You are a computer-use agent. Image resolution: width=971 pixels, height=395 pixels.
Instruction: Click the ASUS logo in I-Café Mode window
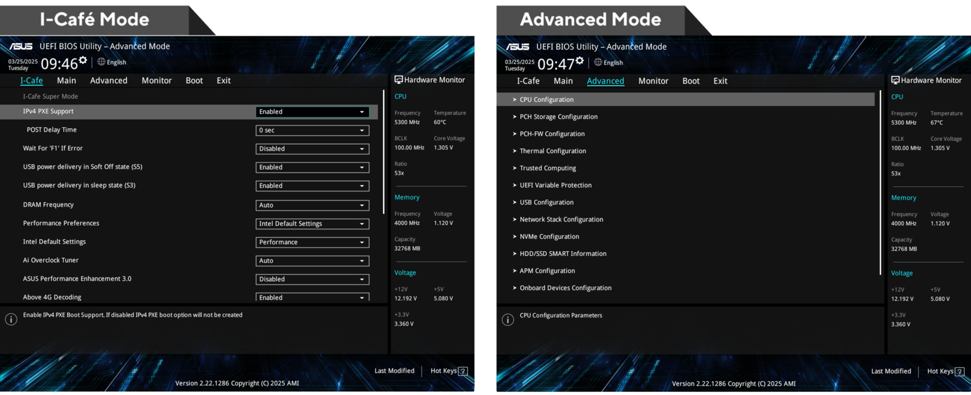tap(21, 46)
